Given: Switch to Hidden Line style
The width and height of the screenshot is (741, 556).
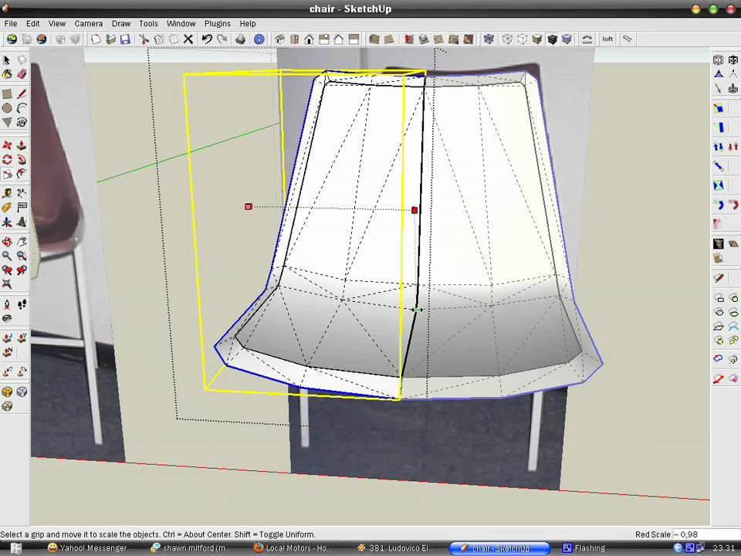Looking at the screenshot, I should pos(523,39).
